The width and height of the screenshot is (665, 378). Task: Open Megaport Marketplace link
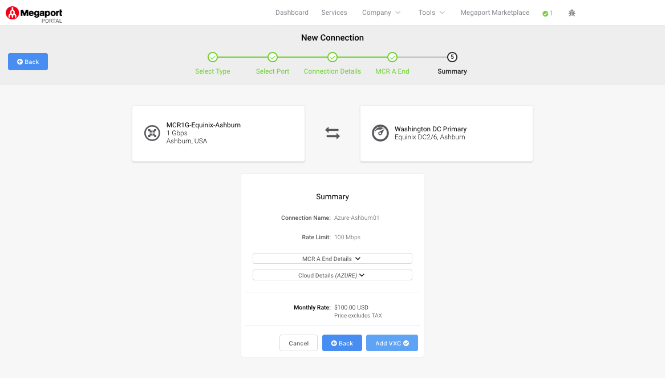(495, 13)
